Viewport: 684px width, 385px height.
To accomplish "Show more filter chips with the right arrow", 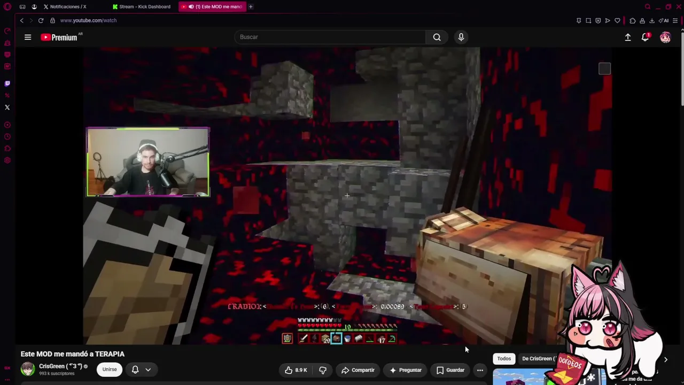I will 665,359.
